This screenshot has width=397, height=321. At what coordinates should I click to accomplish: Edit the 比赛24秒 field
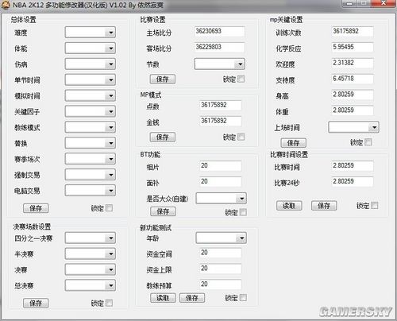353,182
